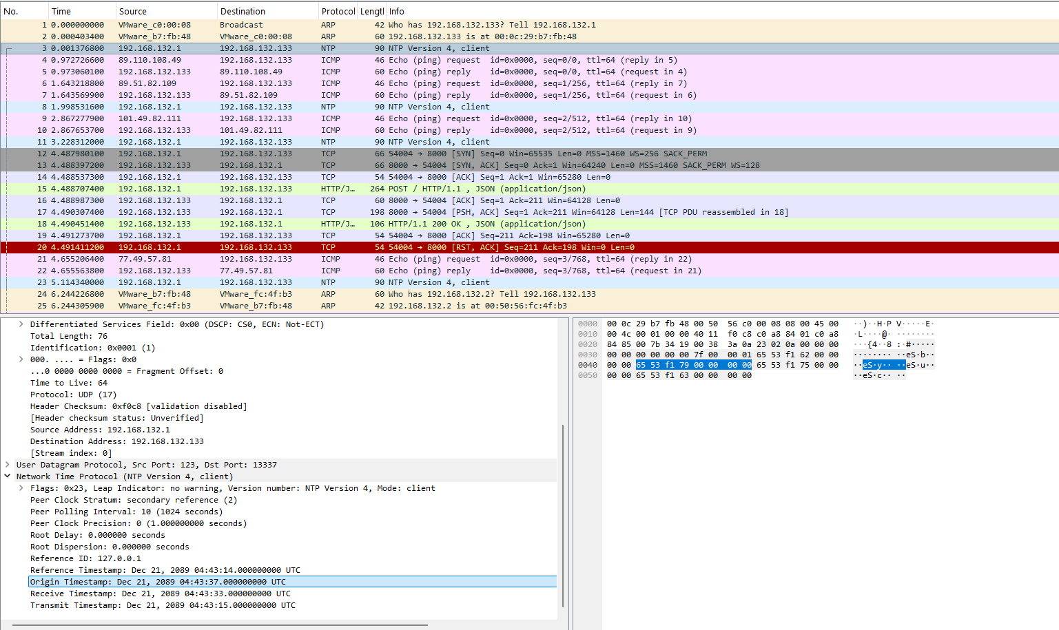This screenshot has width=1059, height=630.
Task: Select the Peer Clock Precision field
Action: pyautogui.click(x=138, y=523)
